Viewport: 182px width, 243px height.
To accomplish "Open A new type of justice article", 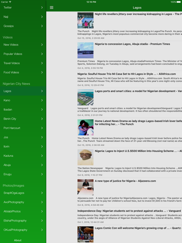I will pos(130,193).
